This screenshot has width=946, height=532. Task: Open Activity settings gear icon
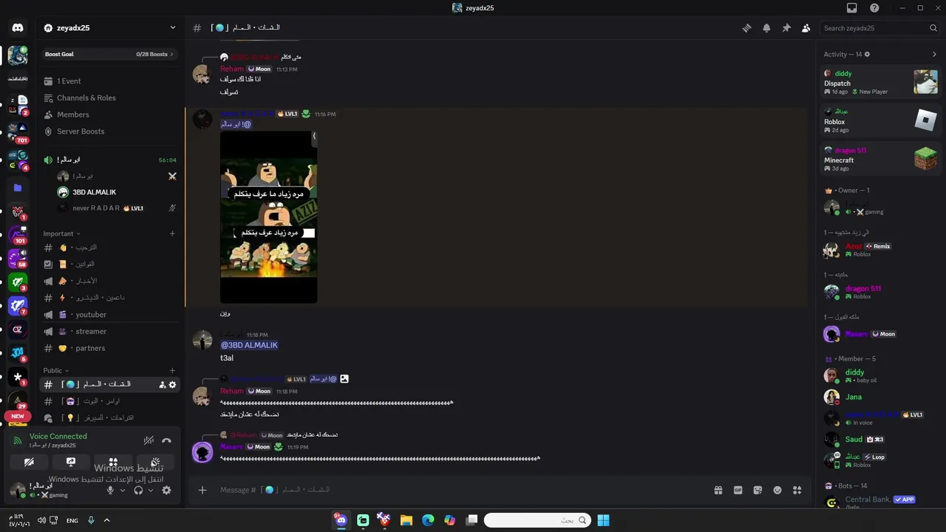[x=867, y=54]
